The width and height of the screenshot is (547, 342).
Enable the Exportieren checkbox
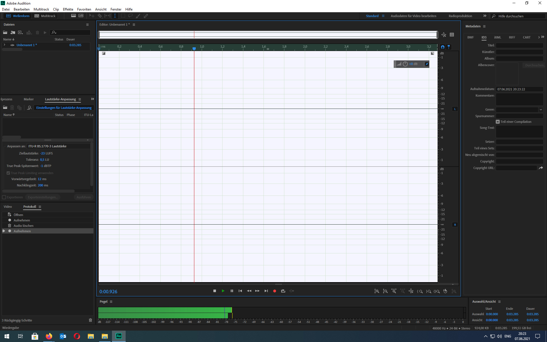tap(4, 197)
